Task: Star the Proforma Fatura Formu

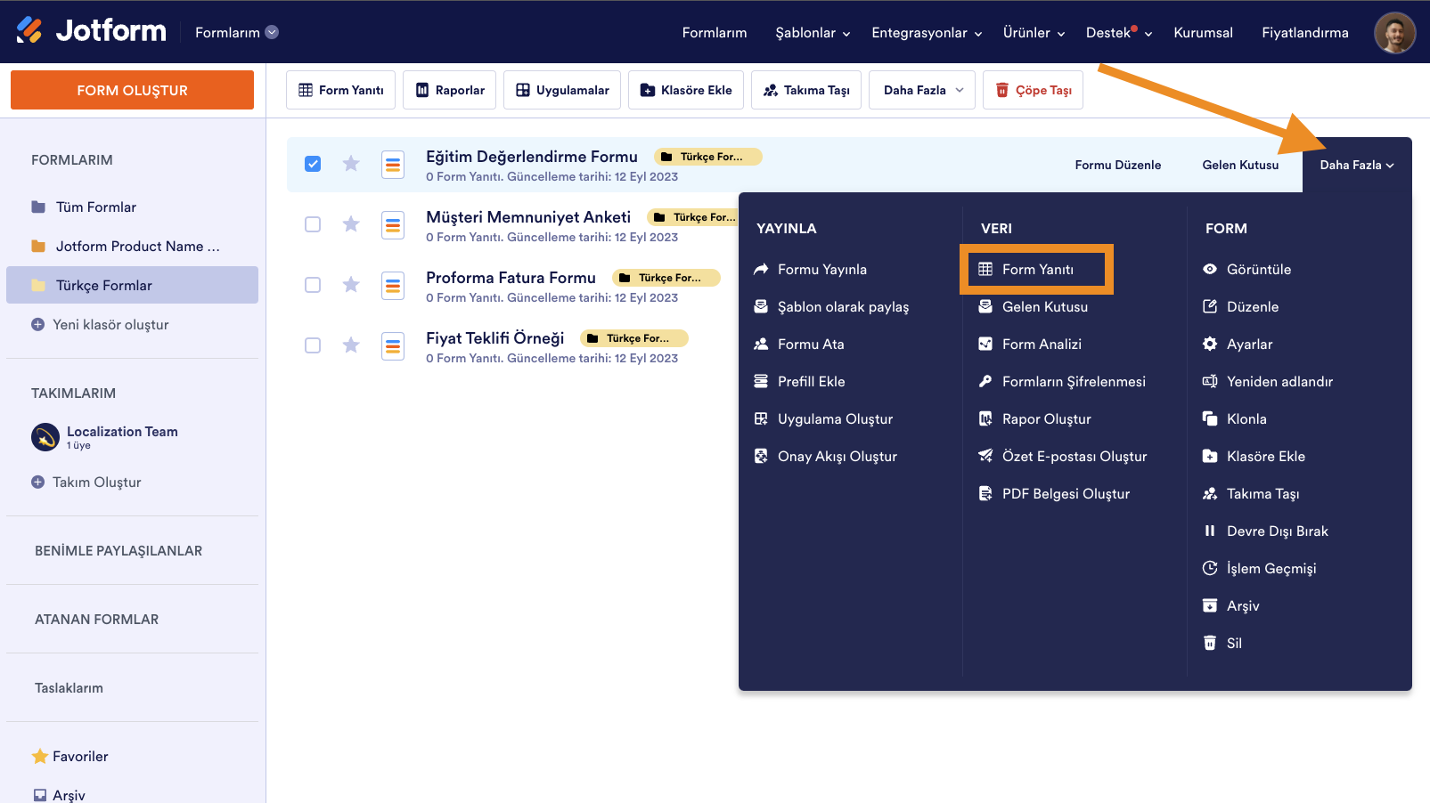Action: tap(351, 285)
